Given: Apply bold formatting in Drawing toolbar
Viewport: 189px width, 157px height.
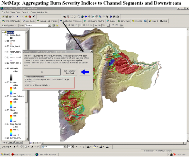Looking at the screenshot, I should click(x=76, y=147).
